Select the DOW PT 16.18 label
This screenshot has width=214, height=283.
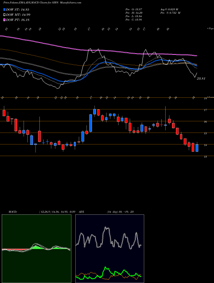[18, 20]
